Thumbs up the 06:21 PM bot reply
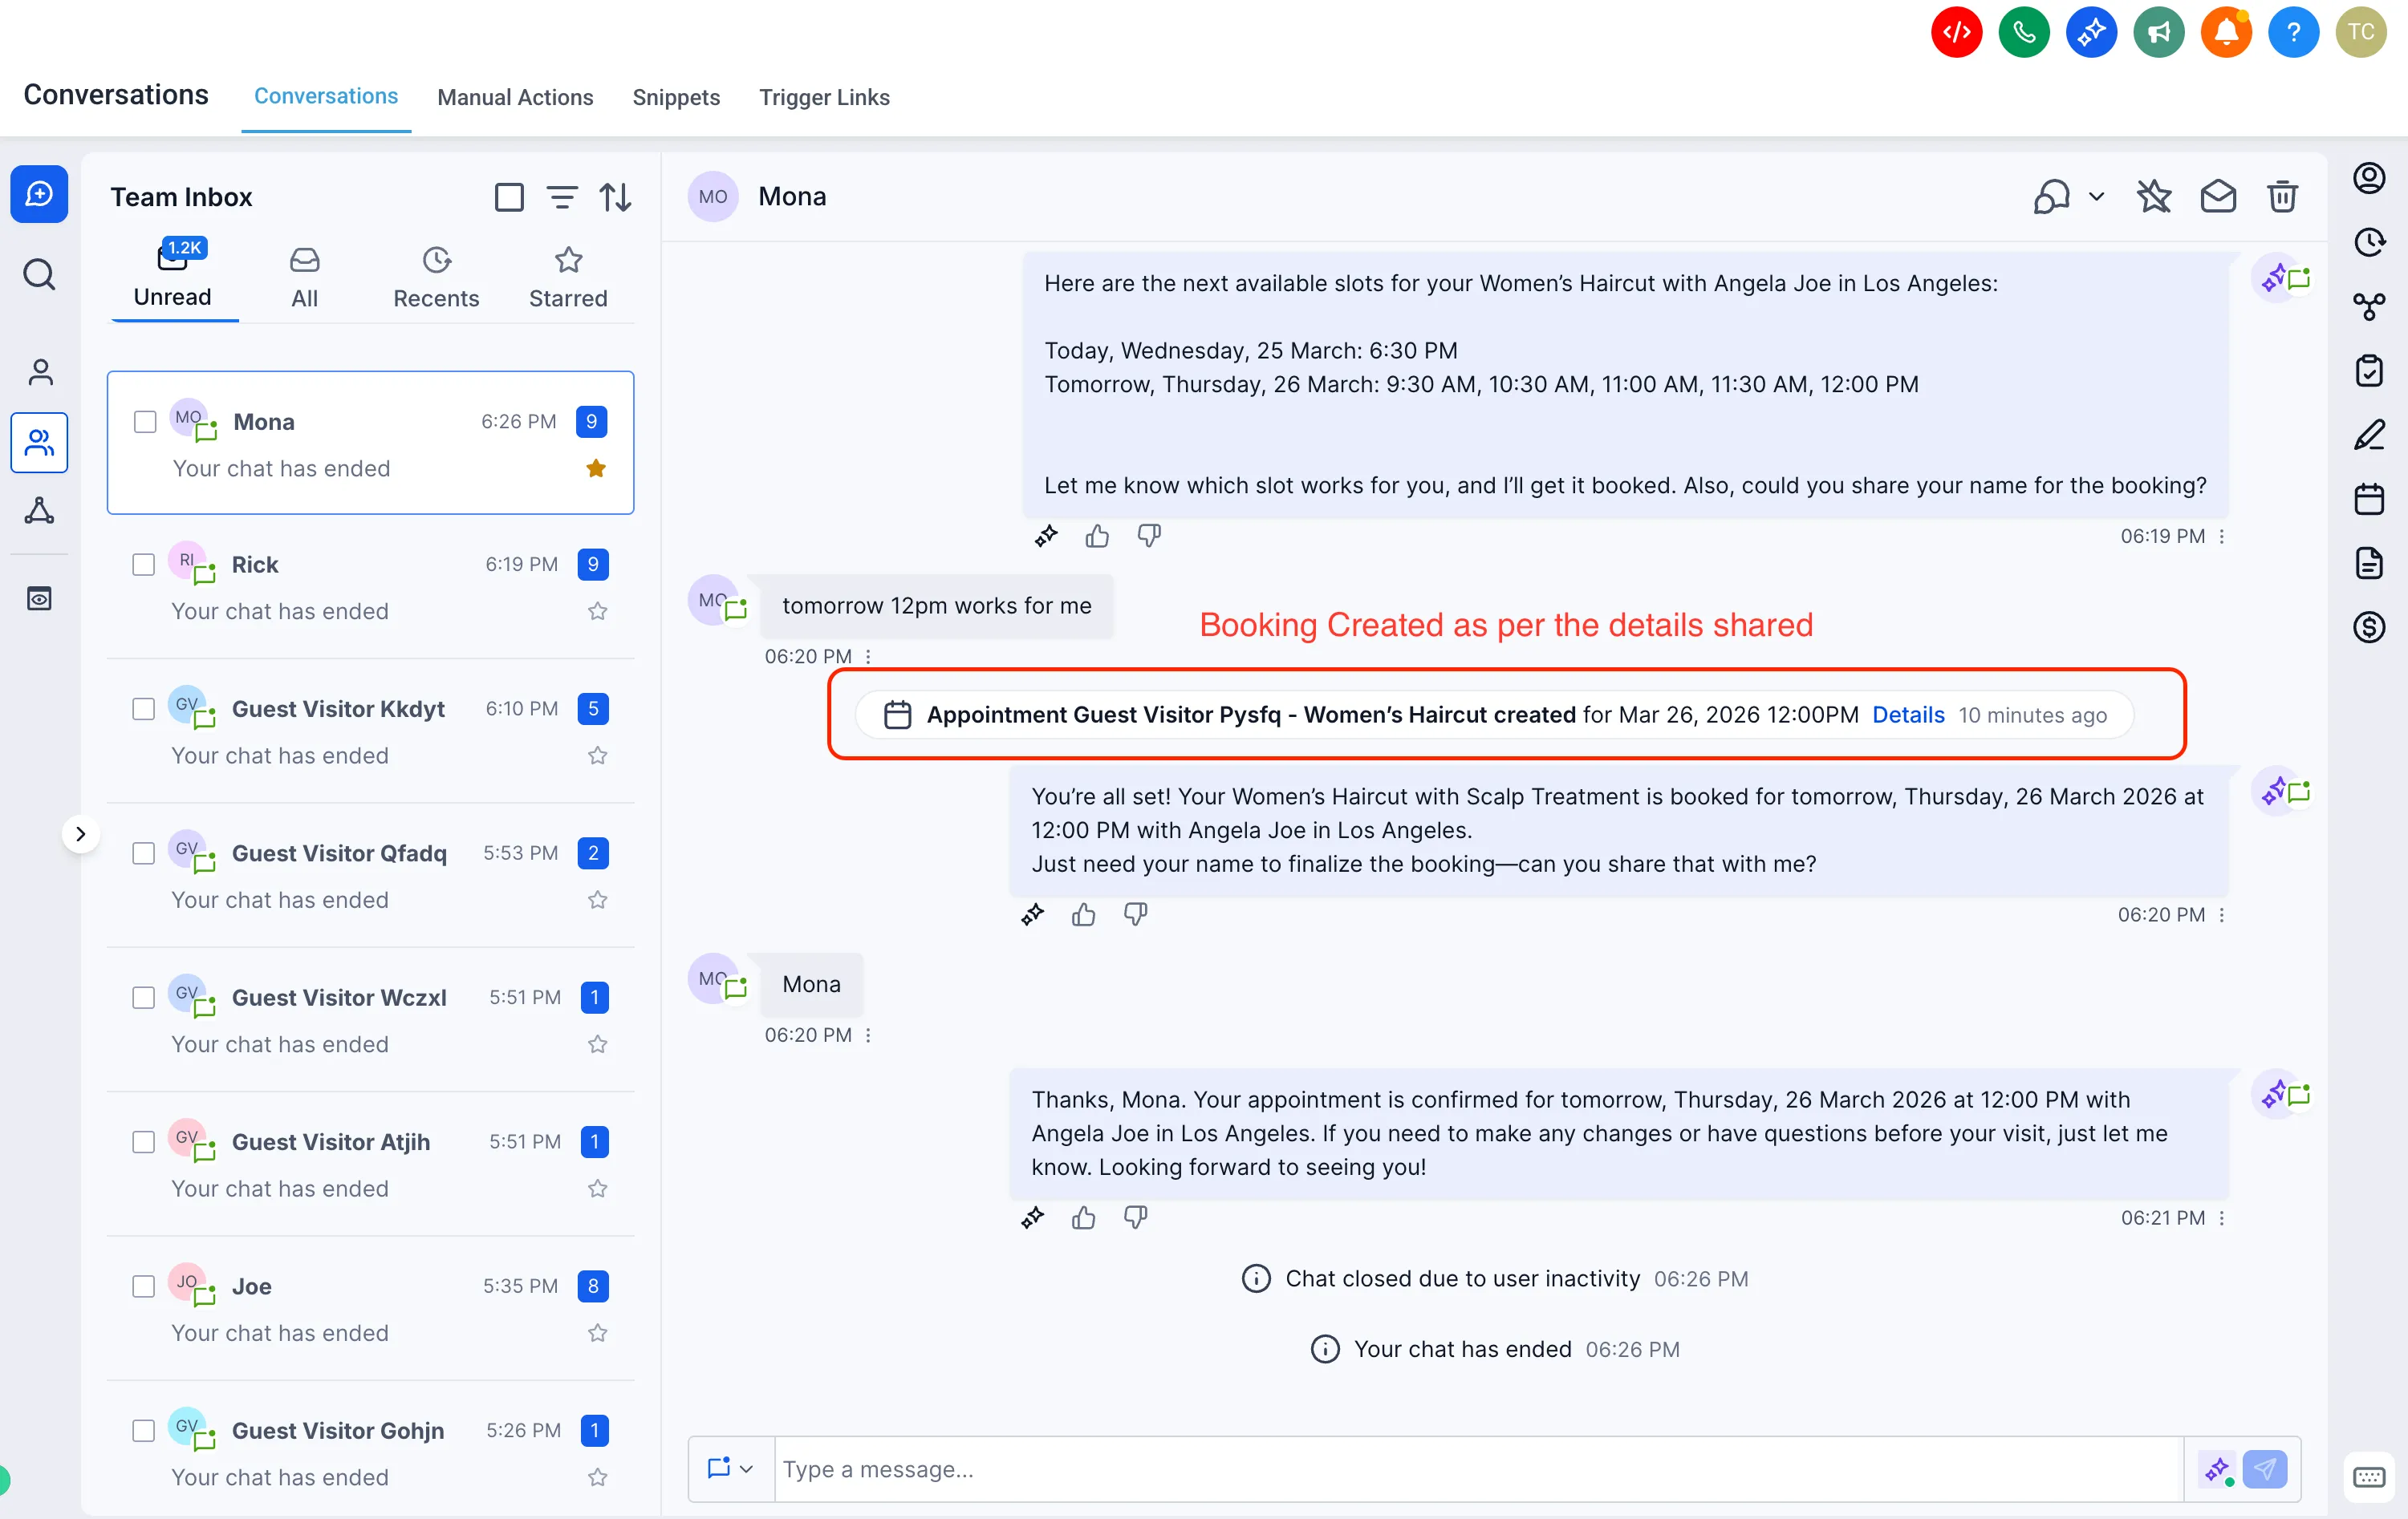This screenshot has width=2408, height=1519. 1083,1217
